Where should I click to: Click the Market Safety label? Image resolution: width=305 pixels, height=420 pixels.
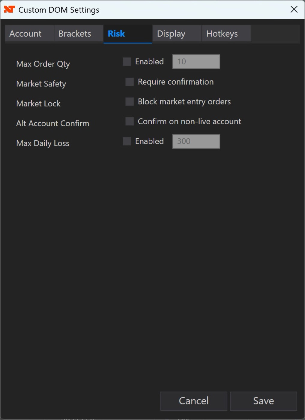click(41, 84)
